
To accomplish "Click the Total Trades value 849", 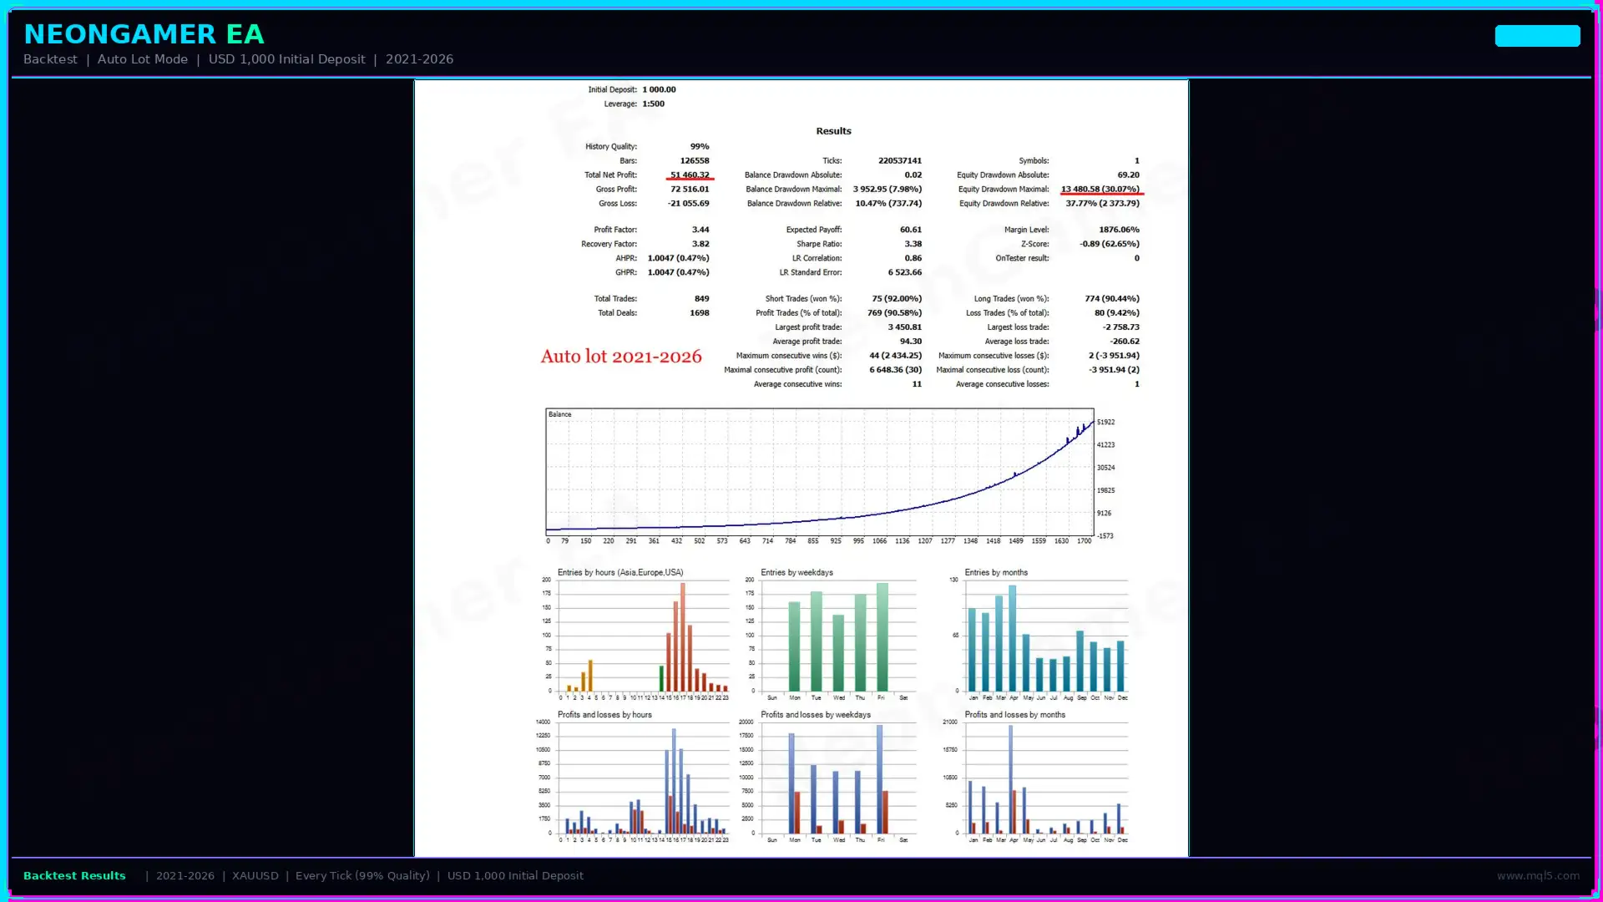I will (702, 298).
